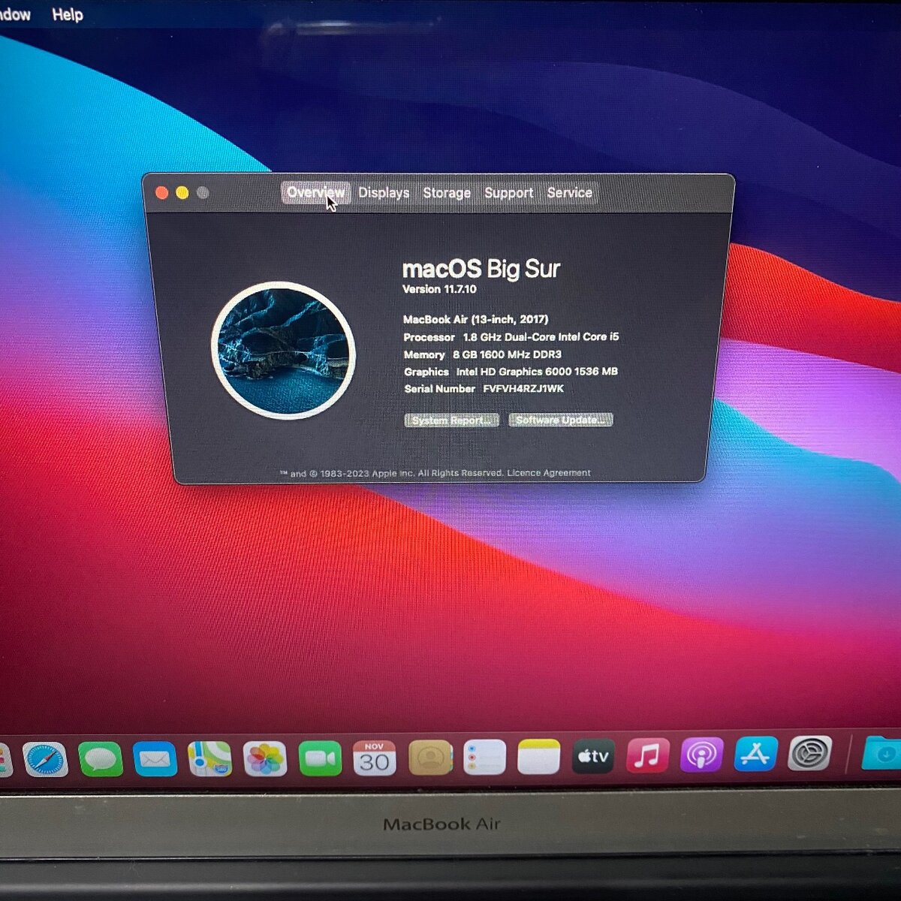Open Safari from the Dock

click(x=47, y=757)
